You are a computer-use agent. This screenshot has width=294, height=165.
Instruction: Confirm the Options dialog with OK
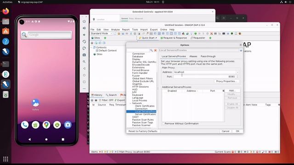pos(237,131)
